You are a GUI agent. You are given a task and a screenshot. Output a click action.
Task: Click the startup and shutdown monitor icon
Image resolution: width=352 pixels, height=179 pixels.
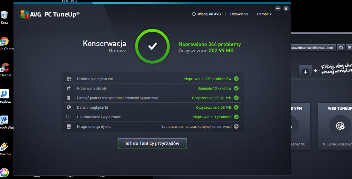69,117
